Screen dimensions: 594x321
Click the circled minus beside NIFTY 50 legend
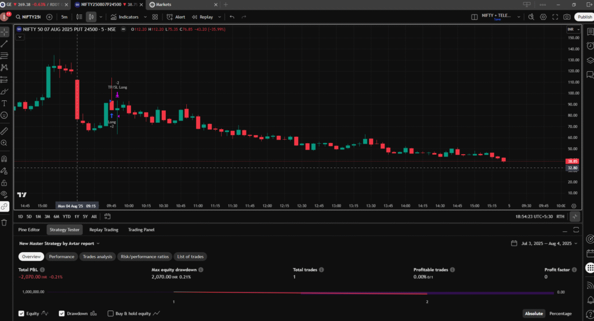[x=123, y=29]
